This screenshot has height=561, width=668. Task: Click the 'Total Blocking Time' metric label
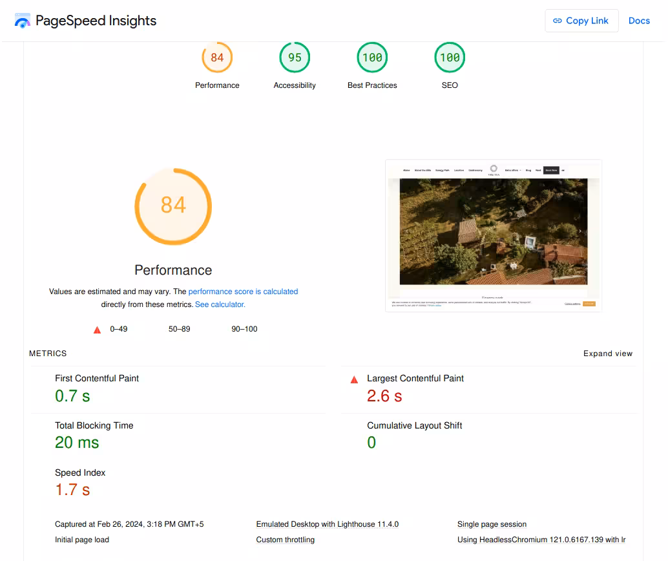tap(94, 425)
